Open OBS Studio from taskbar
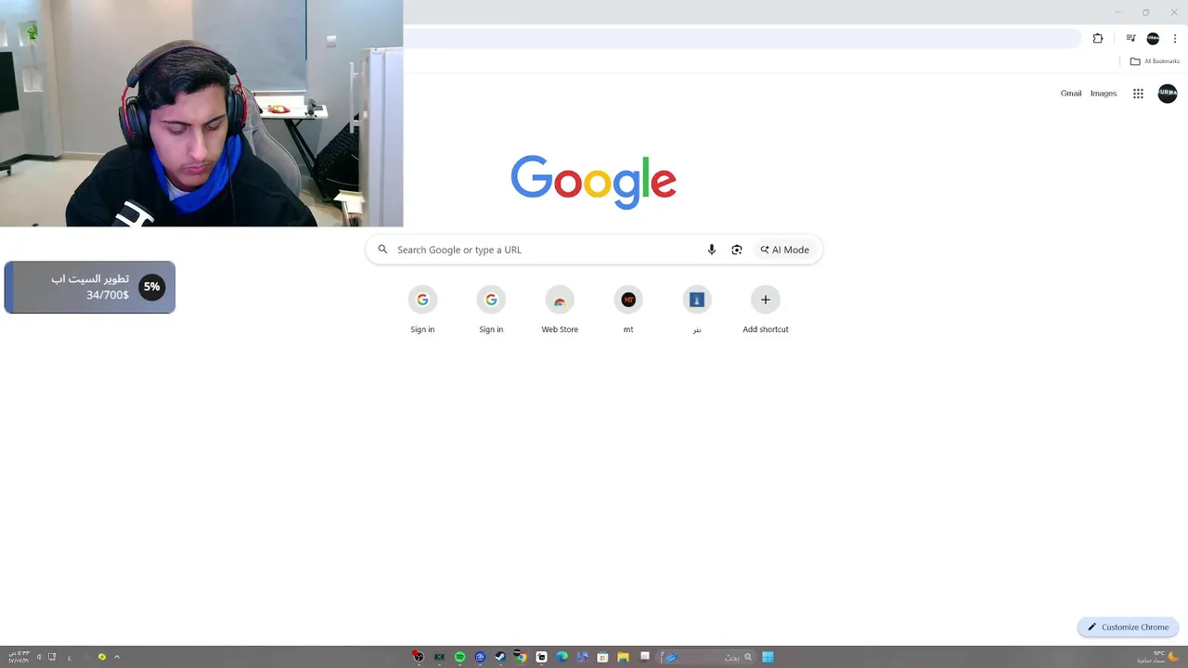 (419, 657)
